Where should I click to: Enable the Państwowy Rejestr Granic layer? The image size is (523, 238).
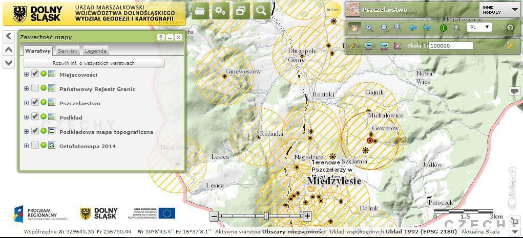35,88
